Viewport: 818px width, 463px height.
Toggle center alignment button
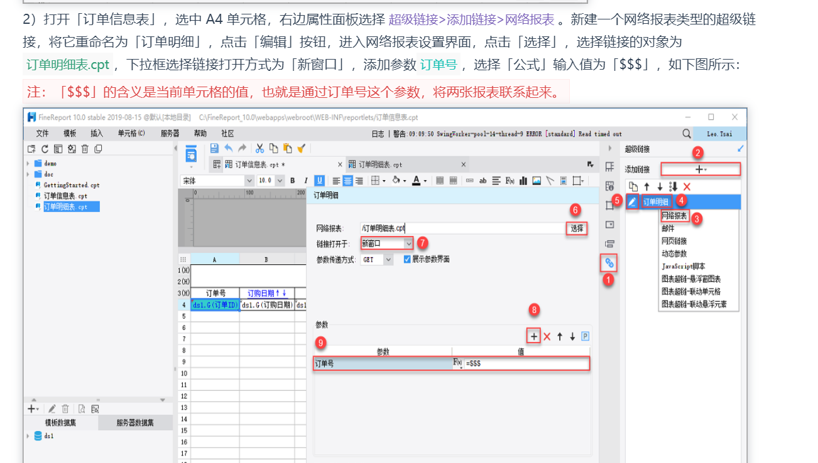point(347,181)
